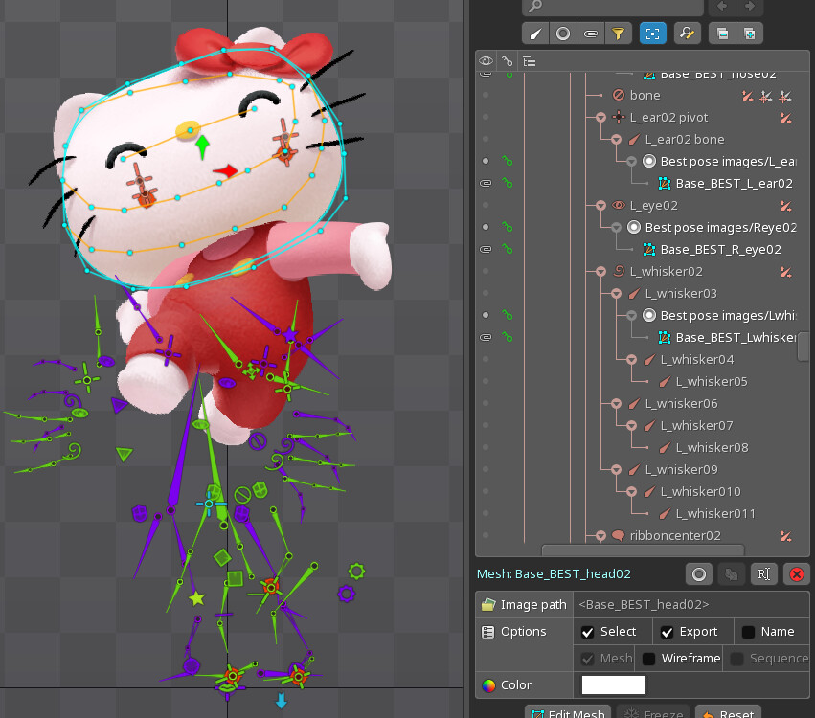
Task: Toggle the attachments filter paperclip button
Action: click(591, 34)
